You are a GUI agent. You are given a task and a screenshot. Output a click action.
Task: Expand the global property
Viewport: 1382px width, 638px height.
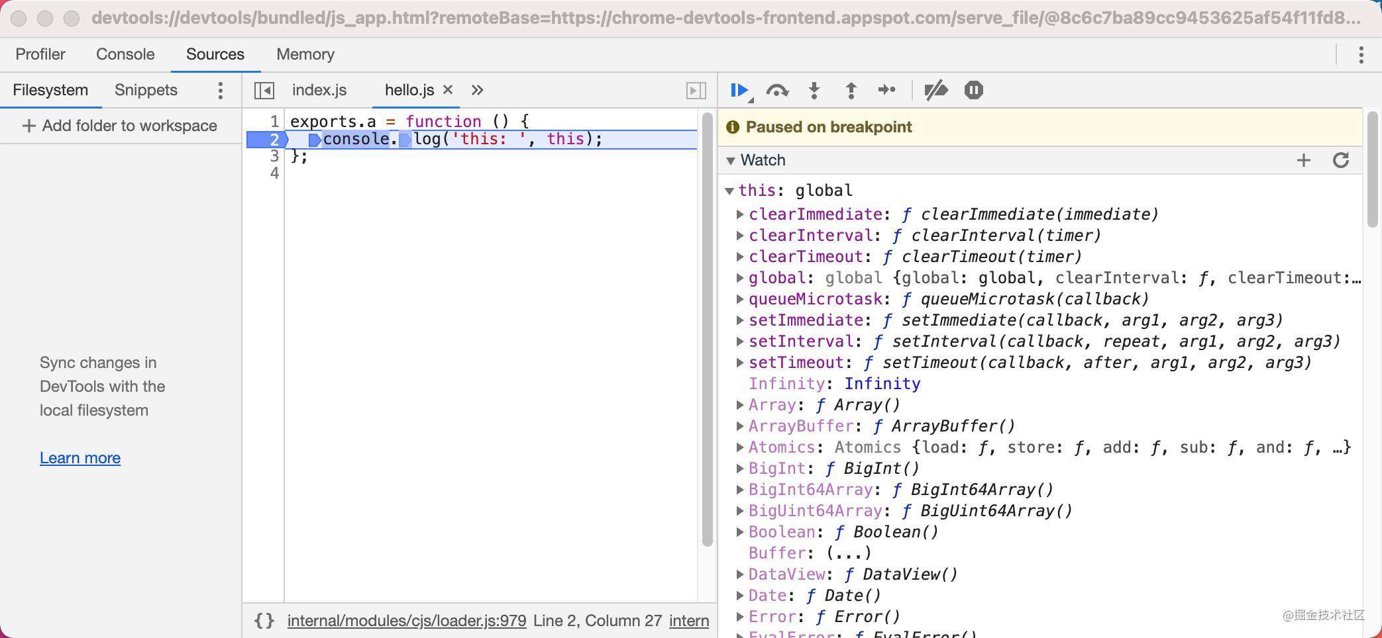tap(739, 278)
